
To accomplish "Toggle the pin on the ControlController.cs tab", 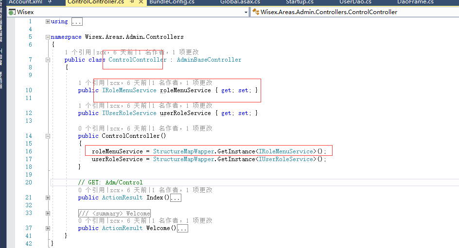I will coord(132,2).
